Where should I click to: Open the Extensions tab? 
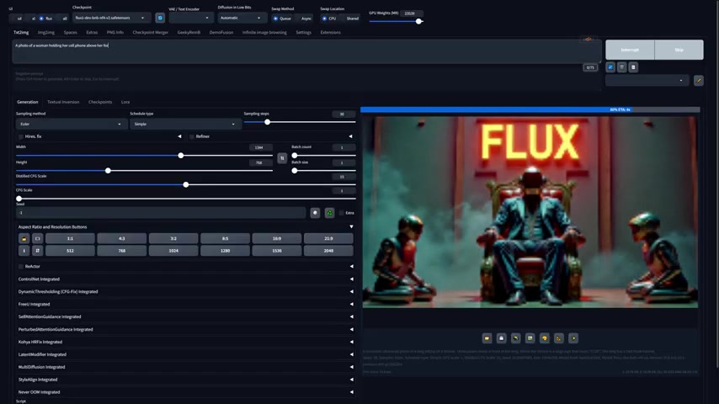coord(330,33)
